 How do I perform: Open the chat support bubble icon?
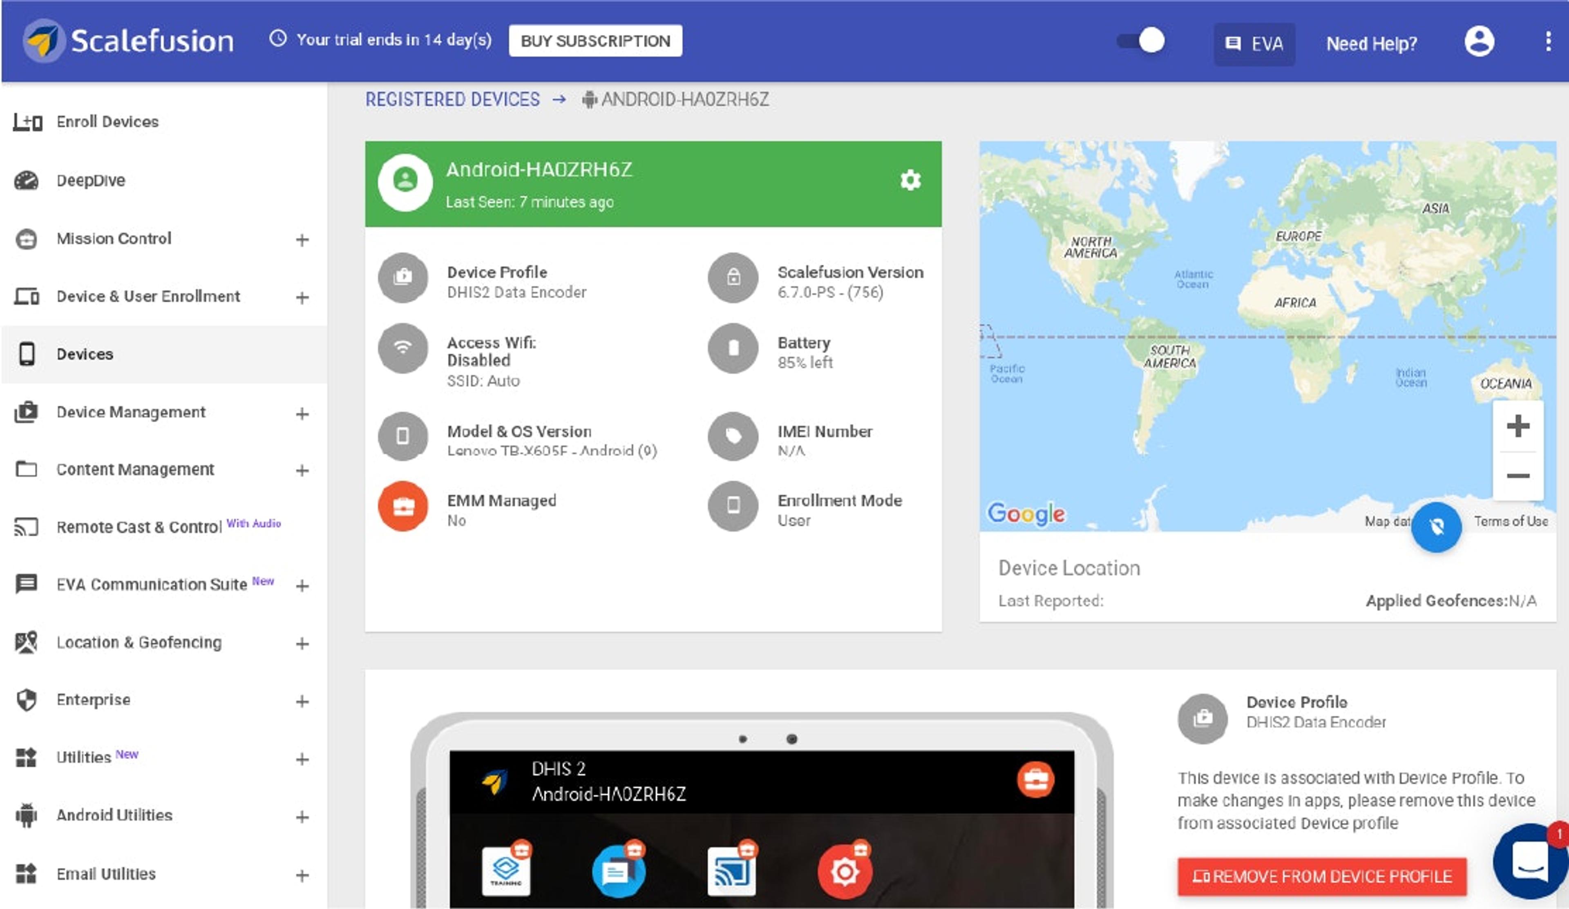(x=1530, y=861)
